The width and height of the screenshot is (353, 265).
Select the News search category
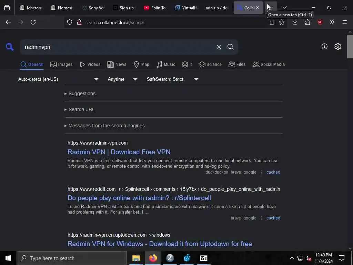pyautogui.click(x=117, y=65)
